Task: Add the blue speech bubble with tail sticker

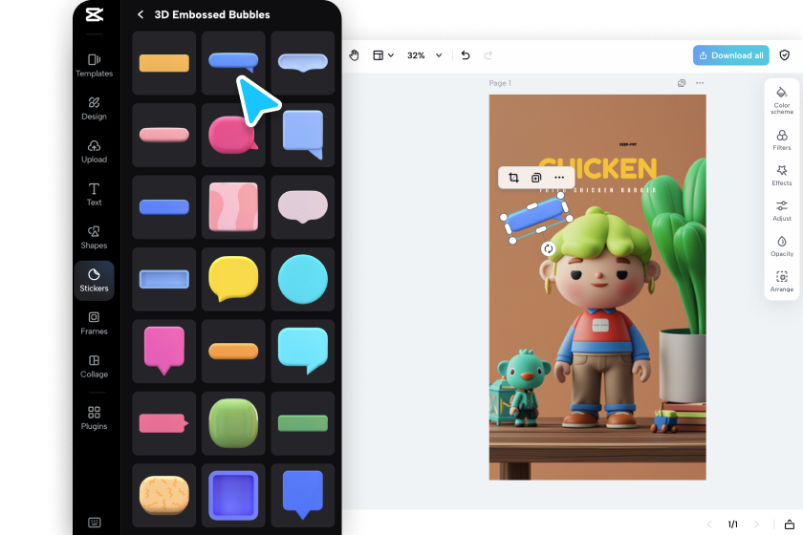Action: (233, 63)
